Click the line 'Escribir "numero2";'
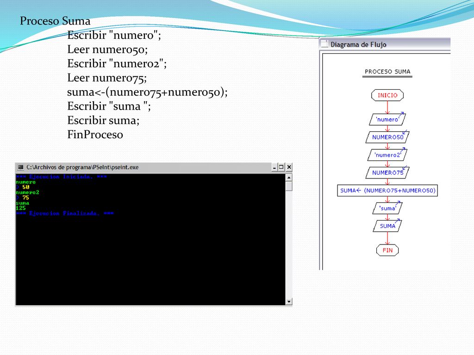The height and width of the screenshot is (355, 474). point(117,63)
